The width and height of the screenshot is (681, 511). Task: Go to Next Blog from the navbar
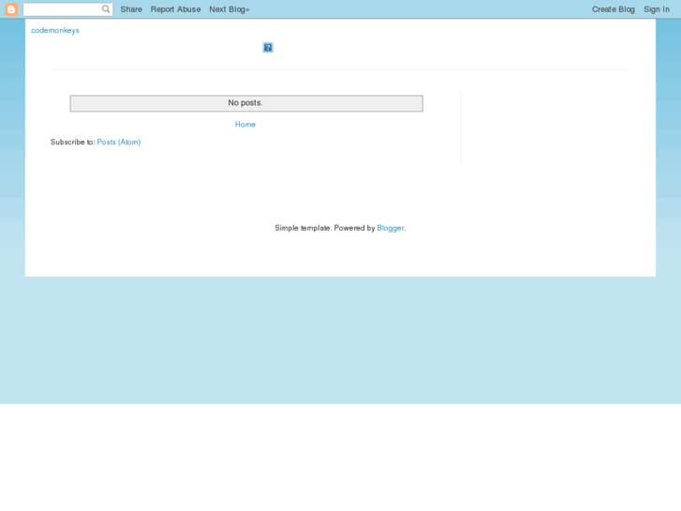point(229,9)
